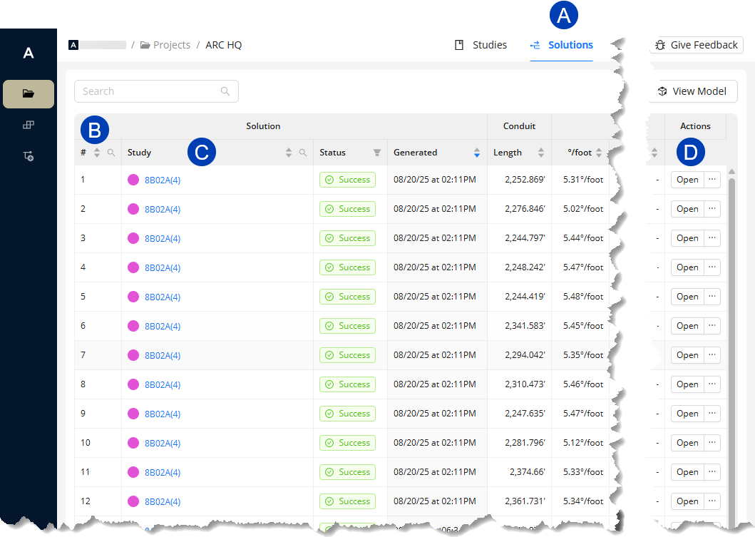Click the app logo in the sidebar
This screenshot has width=755, height=537.
pos(29,53)
